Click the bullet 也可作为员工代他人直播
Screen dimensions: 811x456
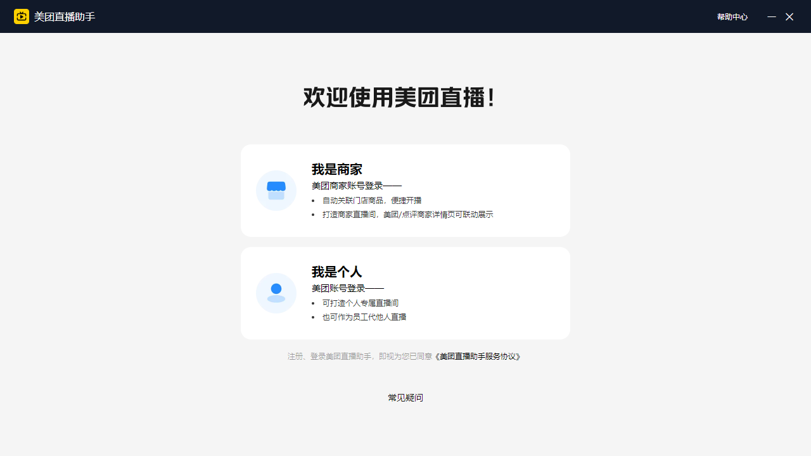(x=364, y=317)
